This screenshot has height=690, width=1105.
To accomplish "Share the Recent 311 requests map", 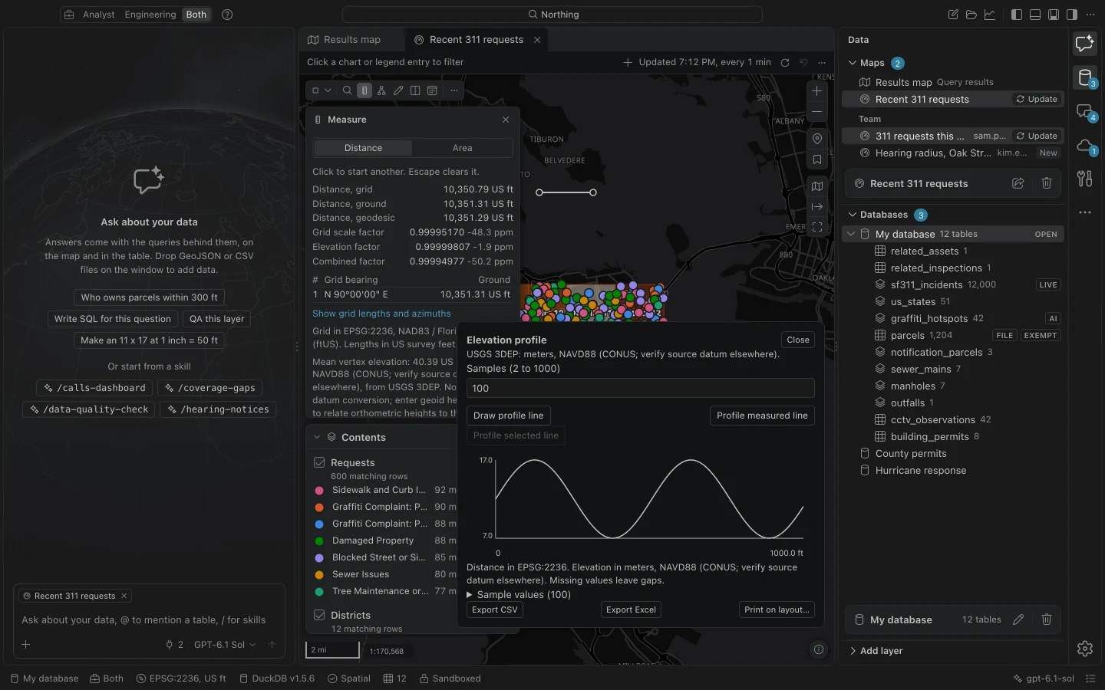I will 1018,183.
